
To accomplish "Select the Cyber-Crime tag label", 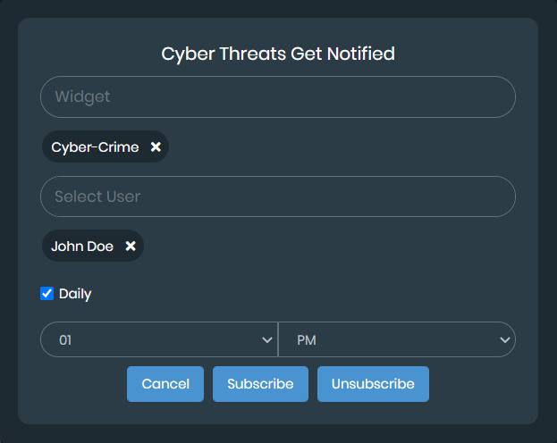I will 95,147.
